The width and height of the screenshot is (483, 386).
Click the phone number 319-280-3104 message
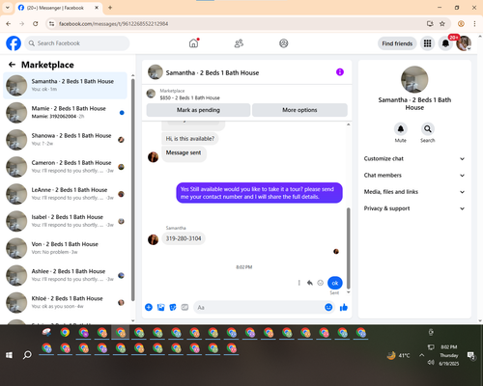point(184,238)
